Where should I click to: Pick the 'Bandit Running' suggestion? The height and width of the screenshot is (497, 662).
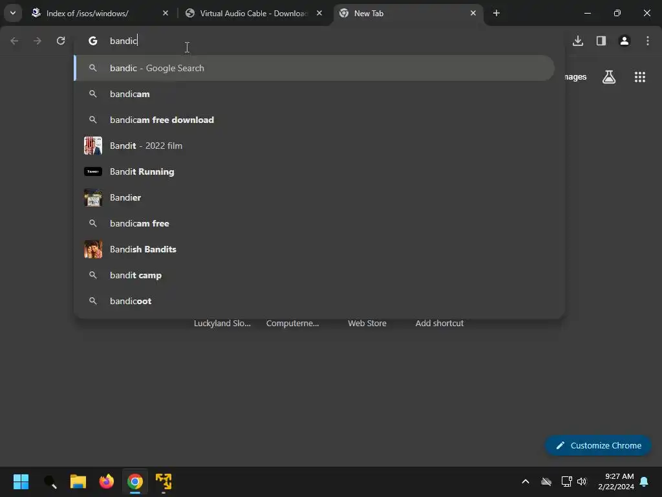[x=314, y=171]
